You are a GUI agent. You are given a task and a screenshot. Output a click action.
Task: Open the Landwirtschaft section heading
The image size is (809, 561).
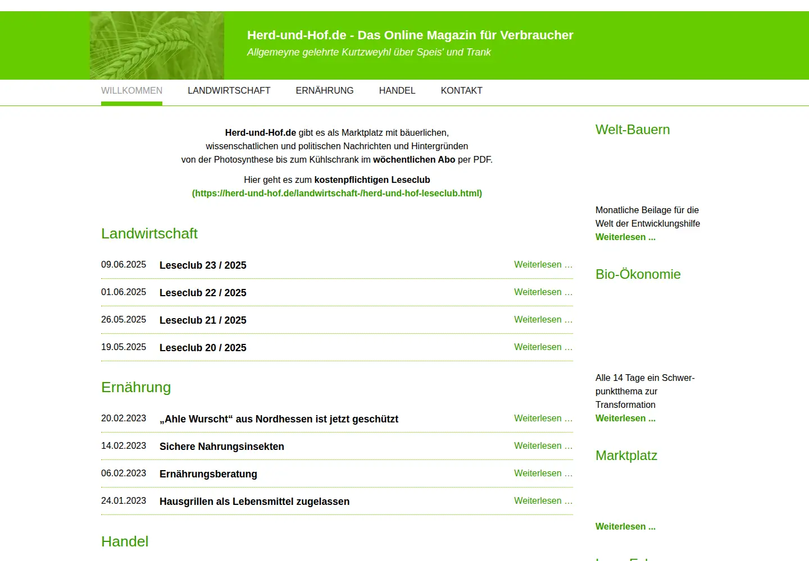click(x=149, y=233)
